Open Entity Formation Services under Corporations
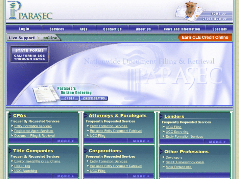The height and width of the screenshot is (179, 239). tap(108, 161)
